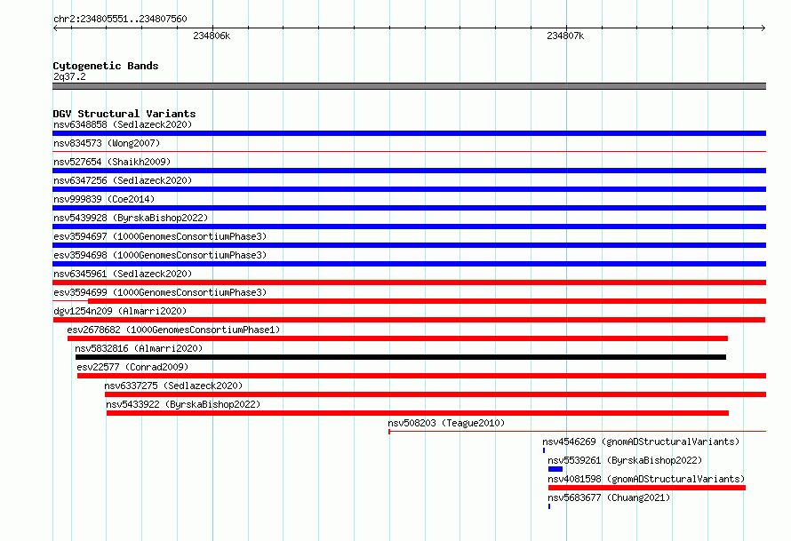Open the nsv834573 (Wong2007) variant label
Screen dimensions: 791x541
click(107, 143)
